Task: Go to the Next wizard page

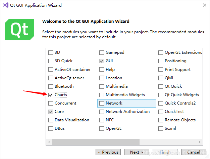Action: coord(137,152)
